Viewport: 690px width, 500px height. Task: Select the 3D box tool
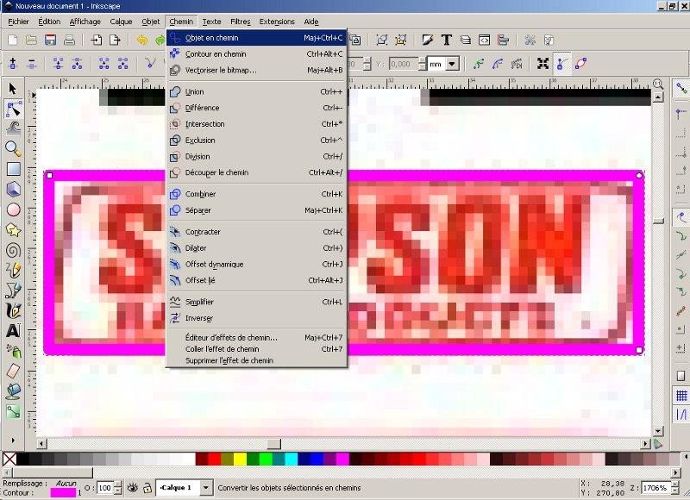13,189
